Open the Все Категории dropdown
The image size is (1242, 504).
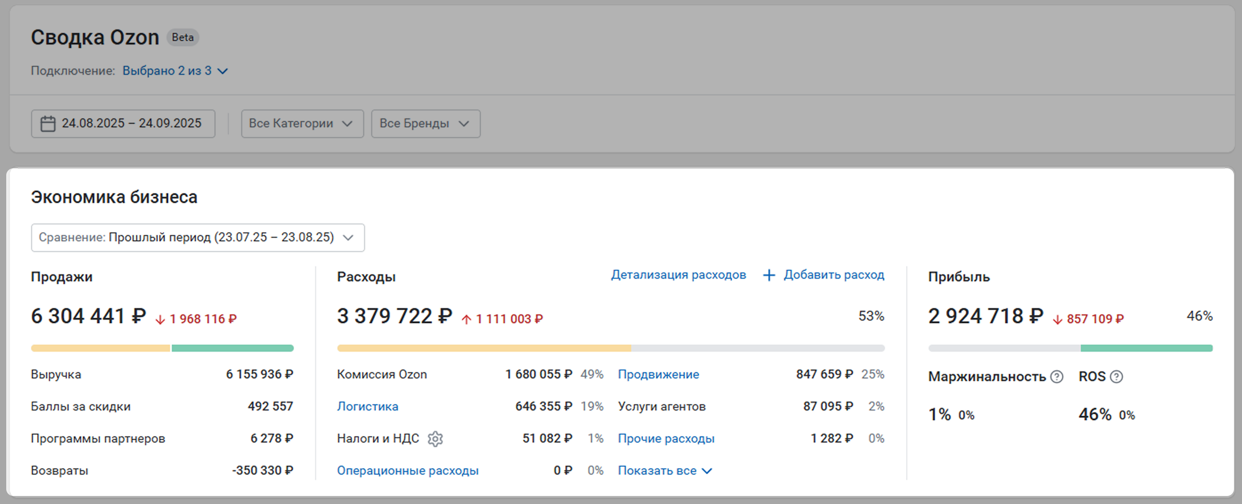coord(302,123)
